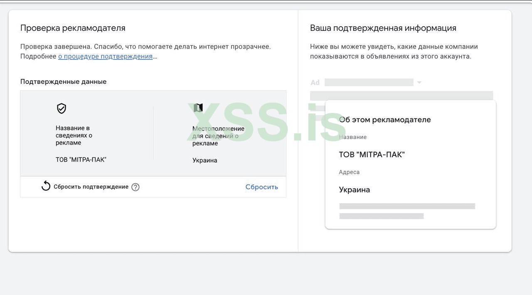Image resolution: width=532 pixels, height=295 pixels.
Task: Click the shield checkmark icon
Action: coord(62,108)
